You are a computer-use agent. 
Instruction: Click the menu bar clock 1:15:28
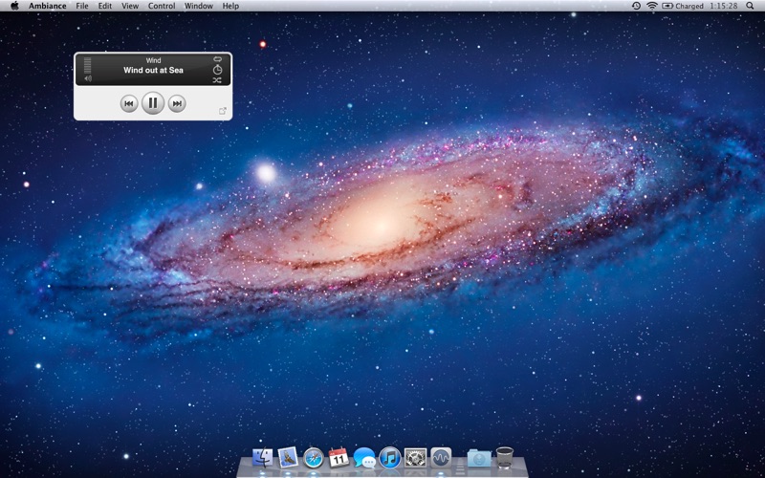(724, 6)
